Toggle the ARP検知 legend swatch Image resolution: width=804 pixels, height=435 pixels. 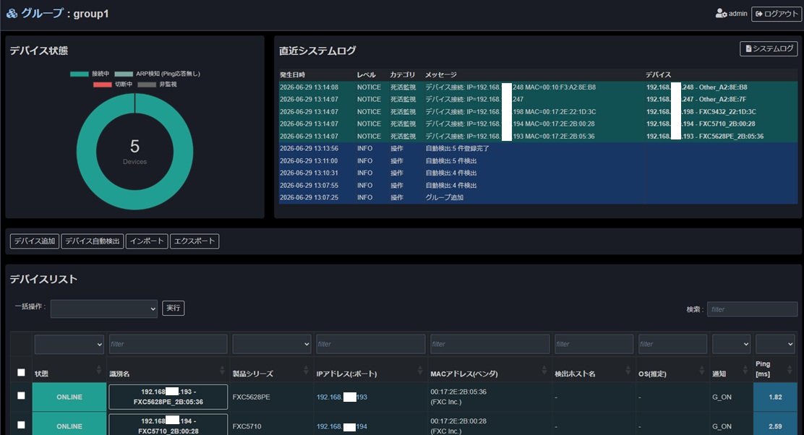(x=124, y=74)
